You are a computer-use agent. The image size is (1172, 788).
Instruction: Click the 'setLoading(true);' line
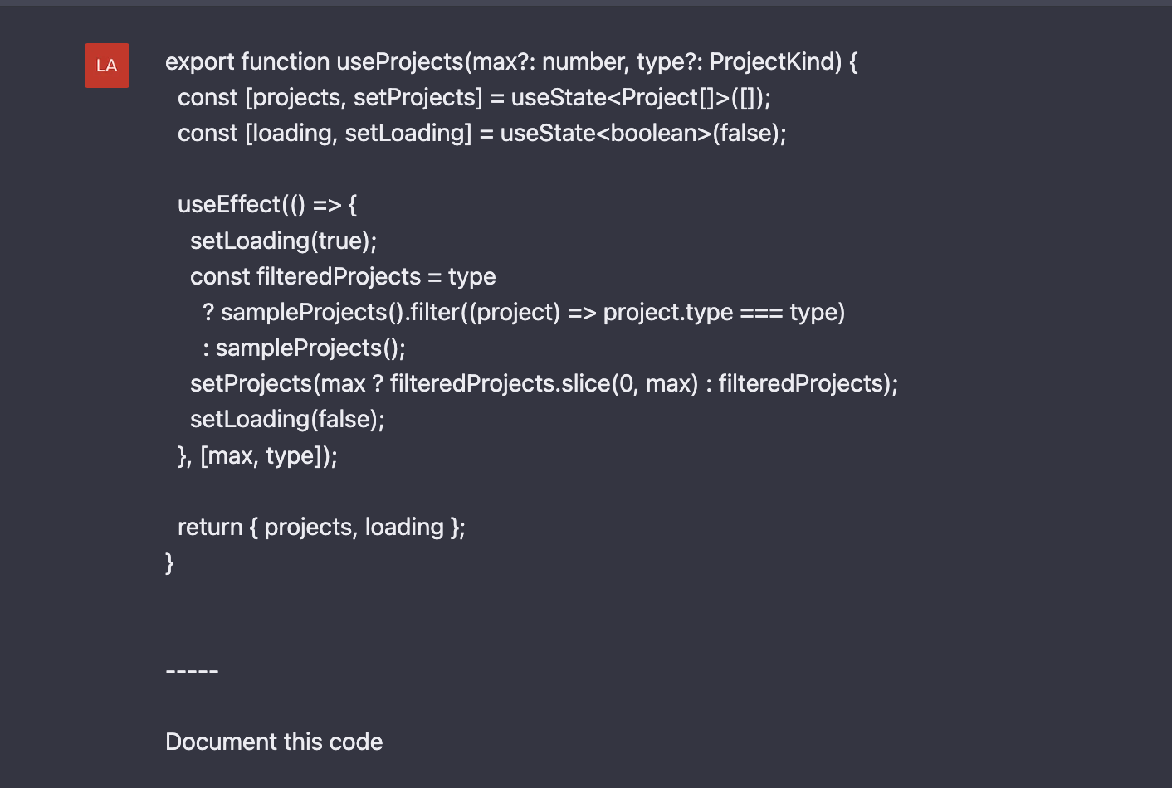(283, 241)
